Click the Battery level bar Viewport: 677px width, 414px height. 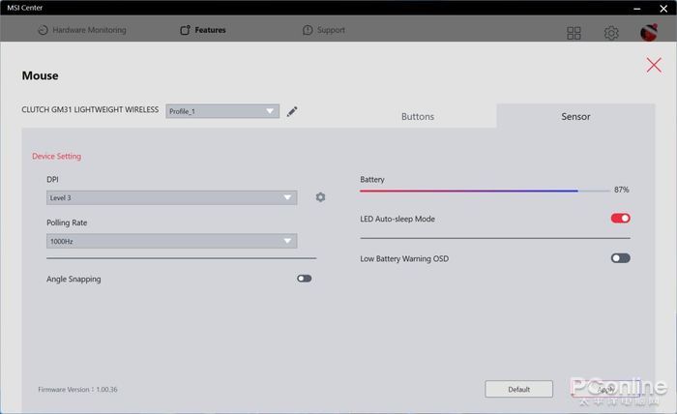pyautogui.click(x=485, y=191)
